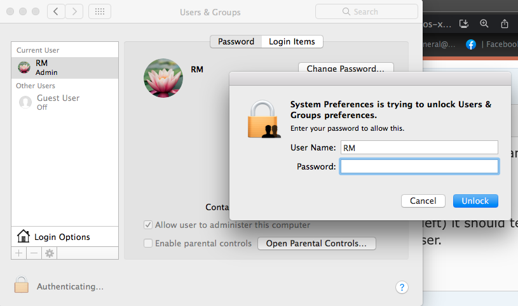Click the Facebook bookmark icon
This screenshot has width=518, height=306.
(471, 44)
